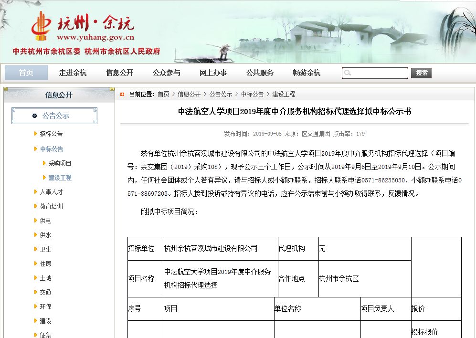Click the 发布时间: 2019-09-05 text
This screenshot has width=476, height=338.
[253, 134]
